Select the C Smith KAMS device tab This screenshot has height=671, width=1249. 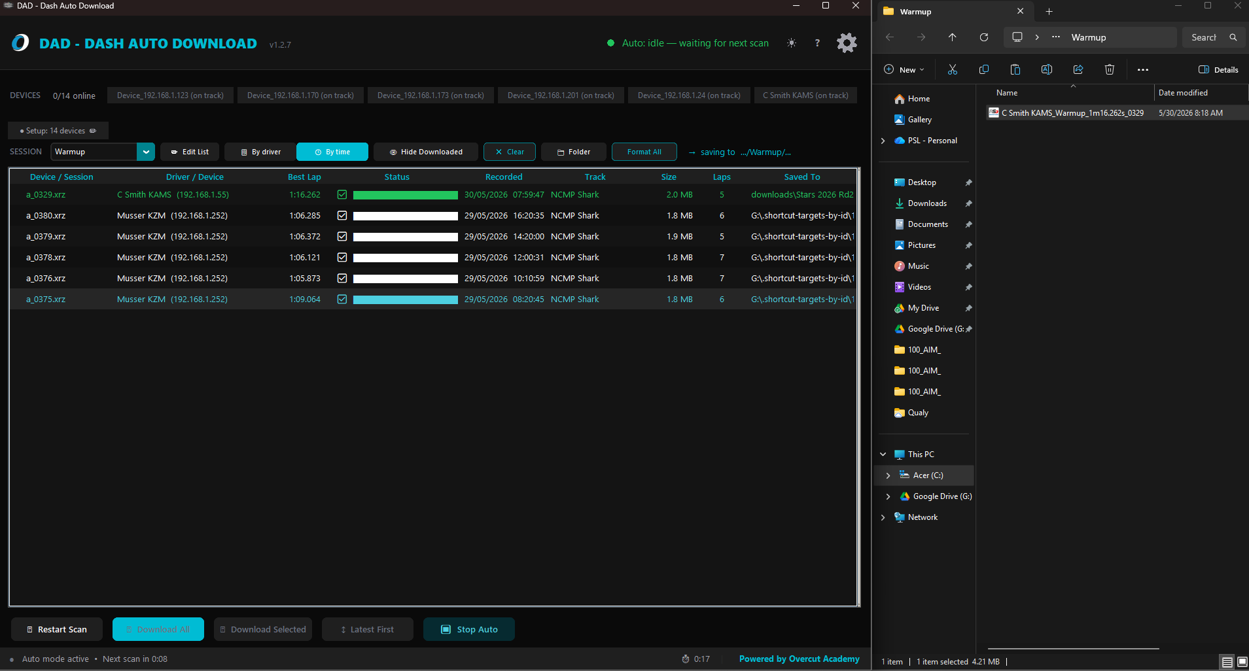805,95
